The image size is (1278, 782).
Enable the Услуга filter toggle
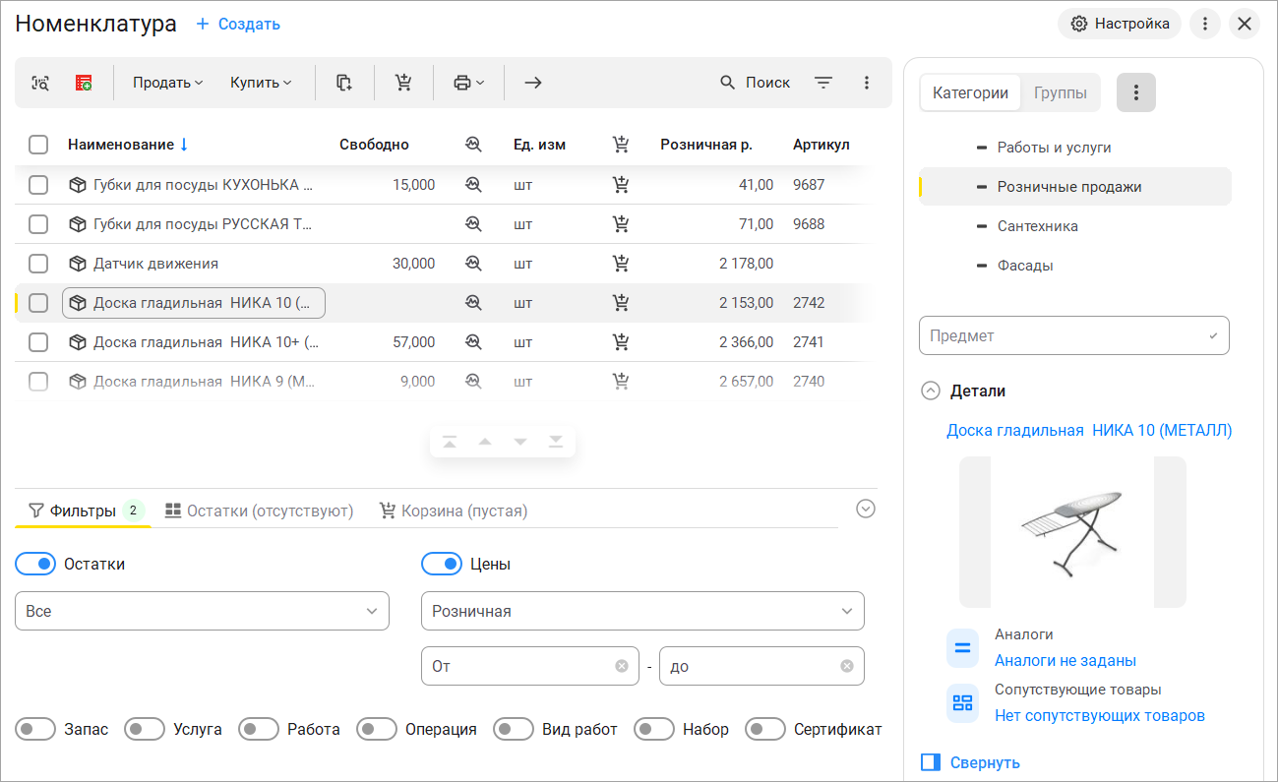coord(145,729)
